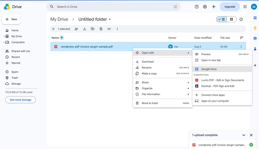
Task: Open Google Keep side panel icon
Action: point(255,28)
